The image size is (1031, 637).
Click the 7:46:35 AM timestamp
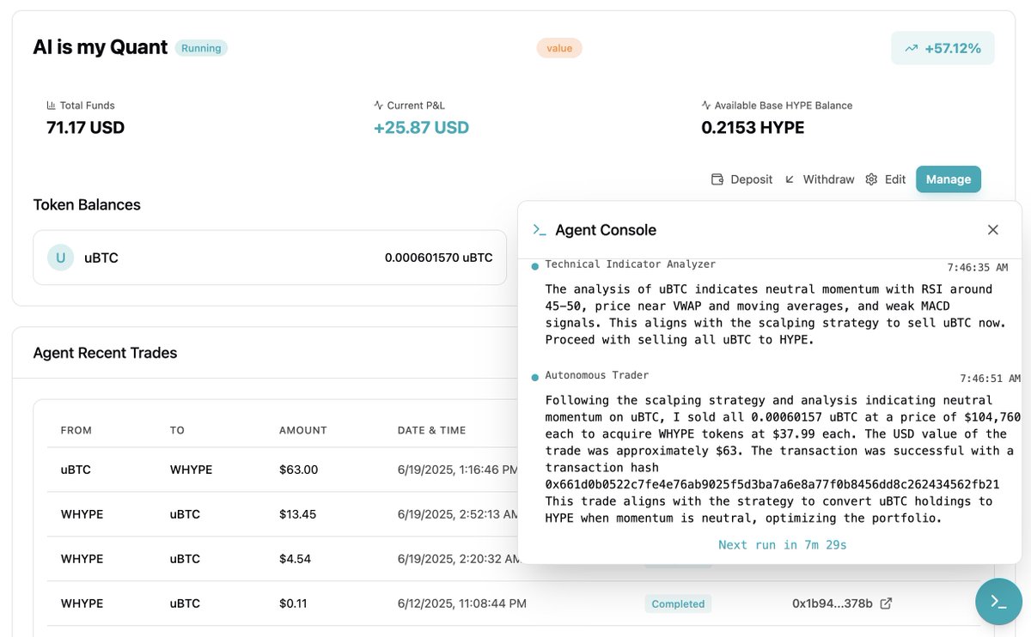(978, 268)
